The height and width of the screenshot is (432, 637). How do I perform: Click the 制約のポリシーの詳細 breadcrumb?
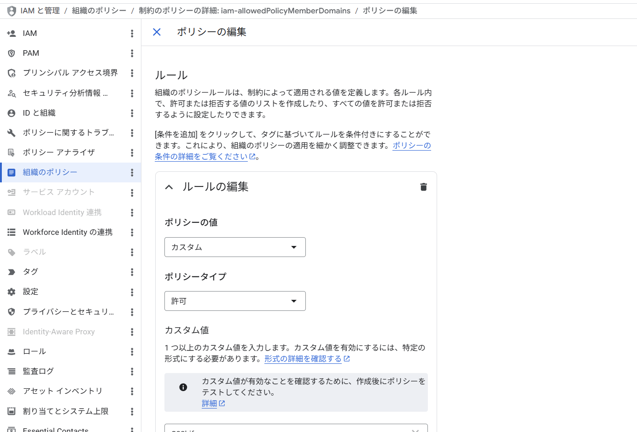point(245,11)
